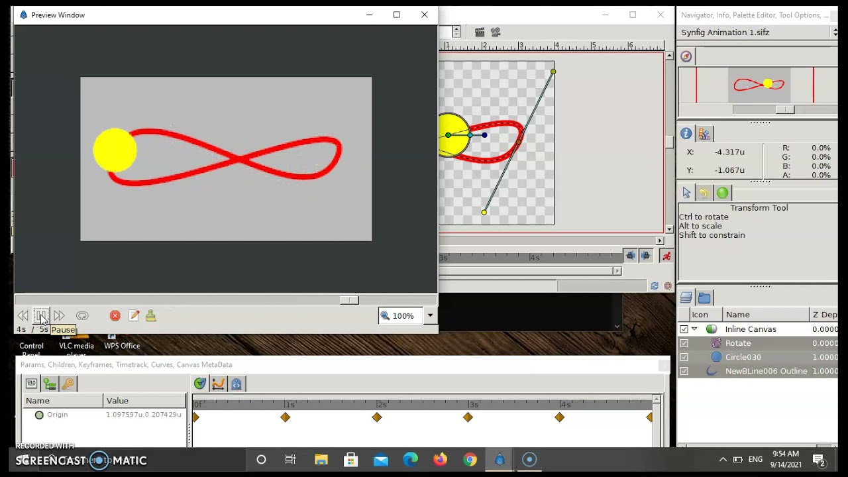
Task: Open the Library folder tab icon
Action: (704, 298)
